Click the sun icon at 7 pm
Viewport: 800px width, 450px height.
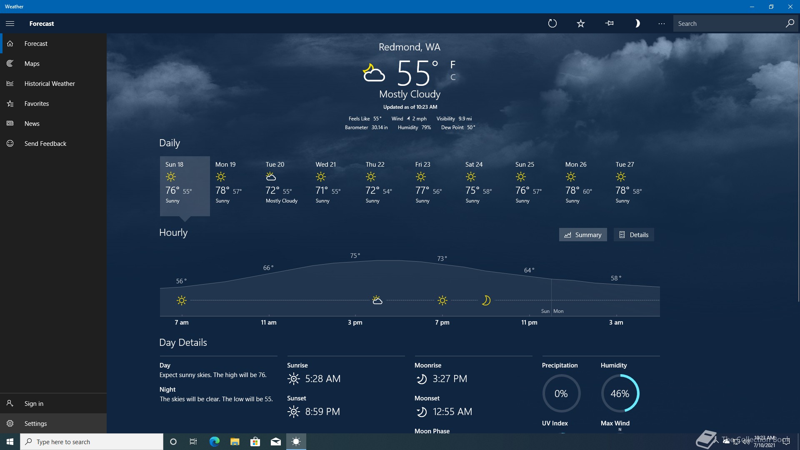[442, 300]
